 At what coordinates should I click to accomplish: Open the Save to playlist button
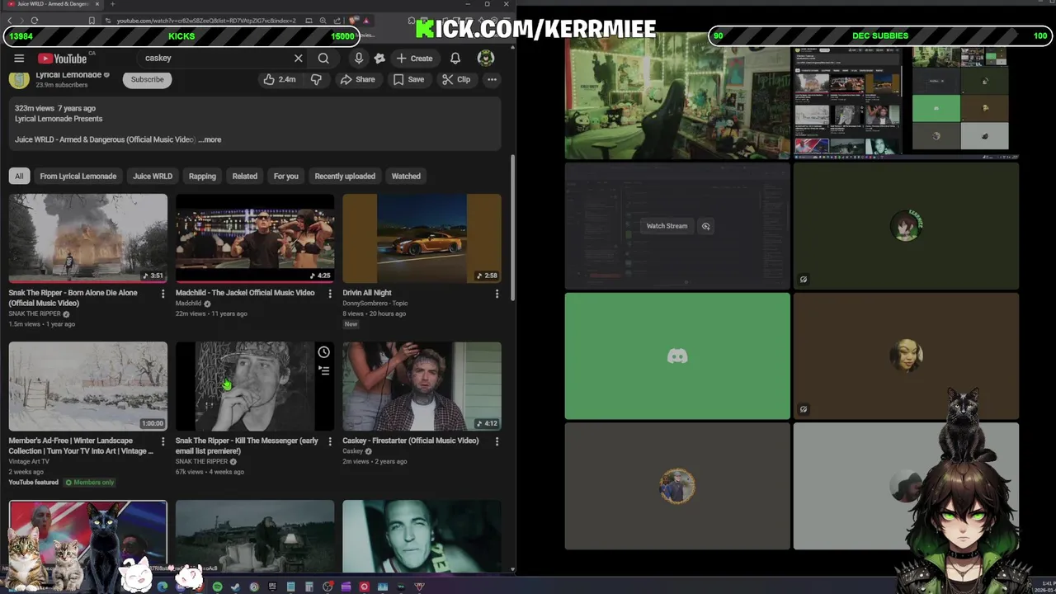(408, 79)
